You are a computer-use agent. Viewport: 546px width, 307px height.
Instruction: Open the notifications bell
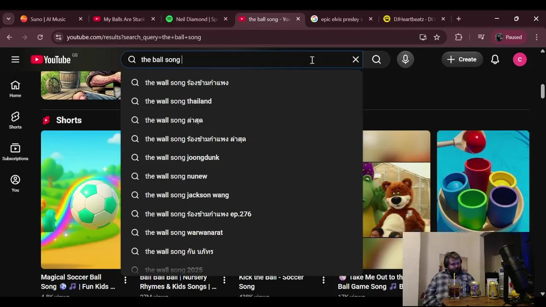pos(495,60)
